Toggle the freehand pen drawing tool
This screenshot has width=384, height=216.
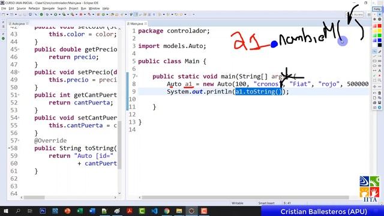pos(374,52)
